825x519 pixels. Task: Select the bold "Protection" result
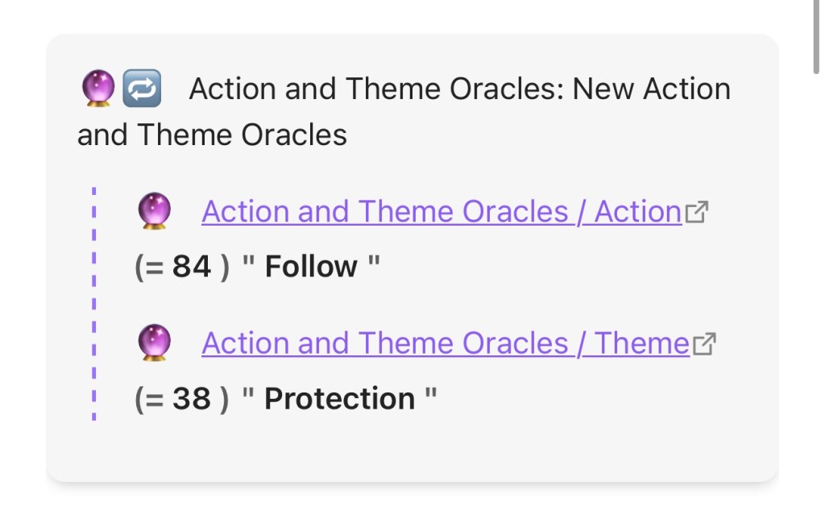(x=339, y=399)
